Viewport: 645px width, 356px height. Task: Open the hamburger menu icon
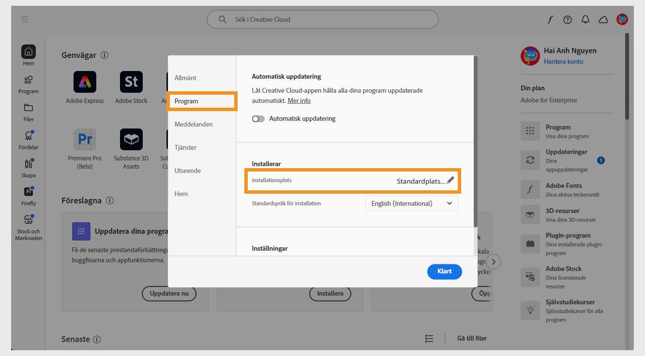click(24, 19)
